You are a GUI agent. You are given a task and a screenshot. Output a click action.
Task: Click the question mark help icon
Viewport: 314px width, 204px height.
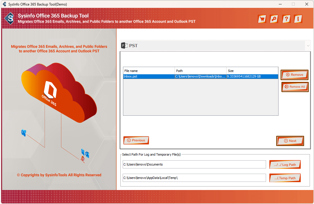click(286, 19)
